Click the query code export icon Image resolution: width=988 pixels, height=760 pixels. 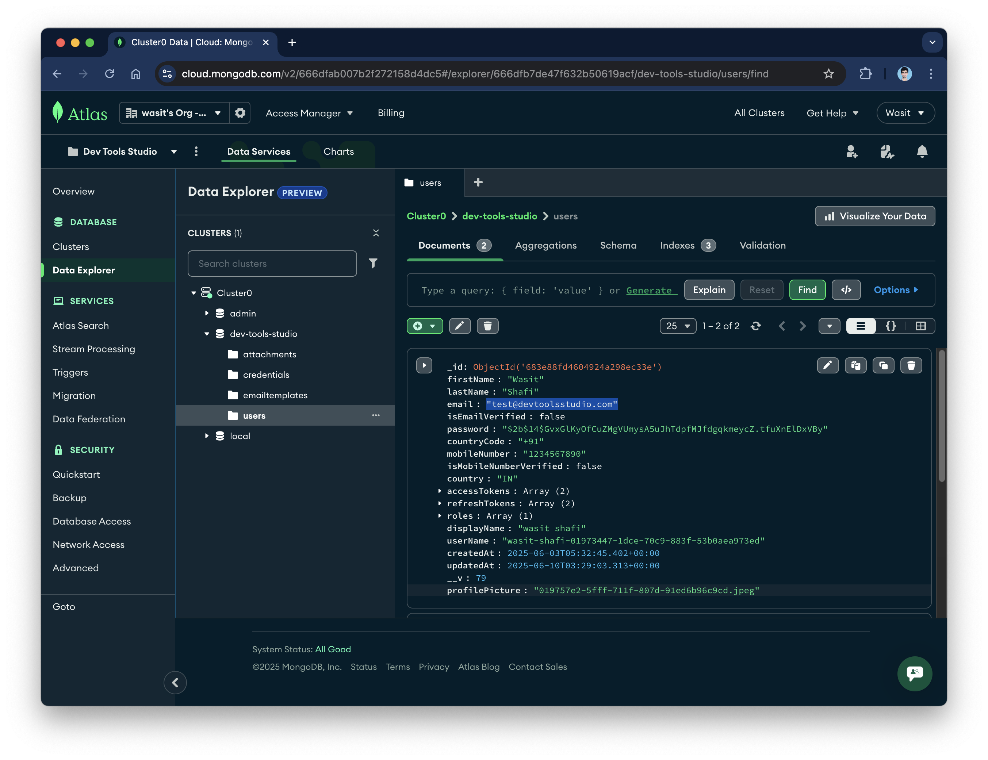point(846,290)
